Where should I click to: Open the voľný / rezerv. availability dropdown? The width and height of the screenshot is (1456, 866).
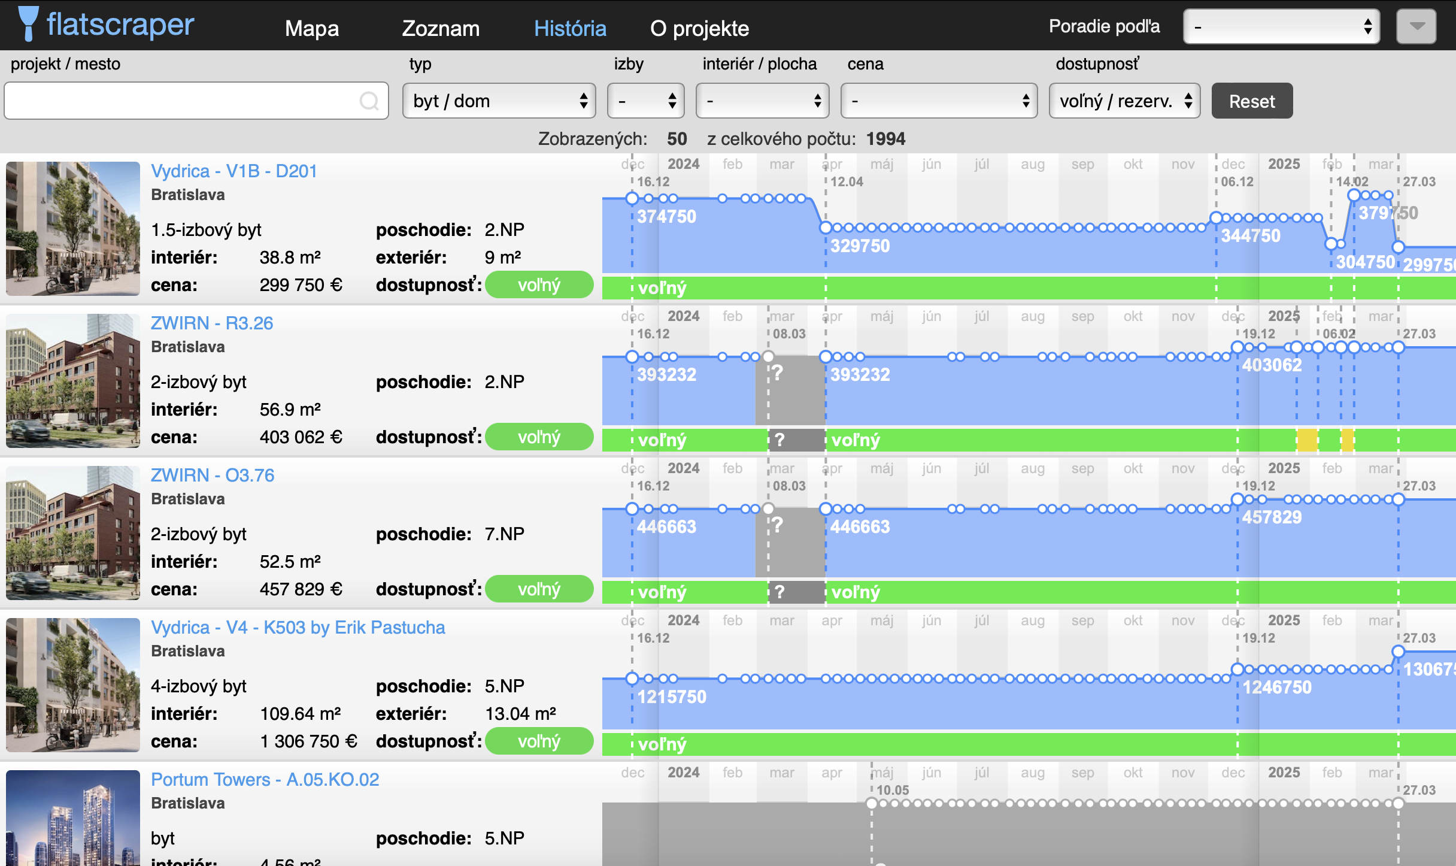coord(1124,101)
